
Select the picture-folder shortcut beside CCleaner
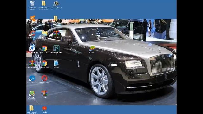click(44, 34)
